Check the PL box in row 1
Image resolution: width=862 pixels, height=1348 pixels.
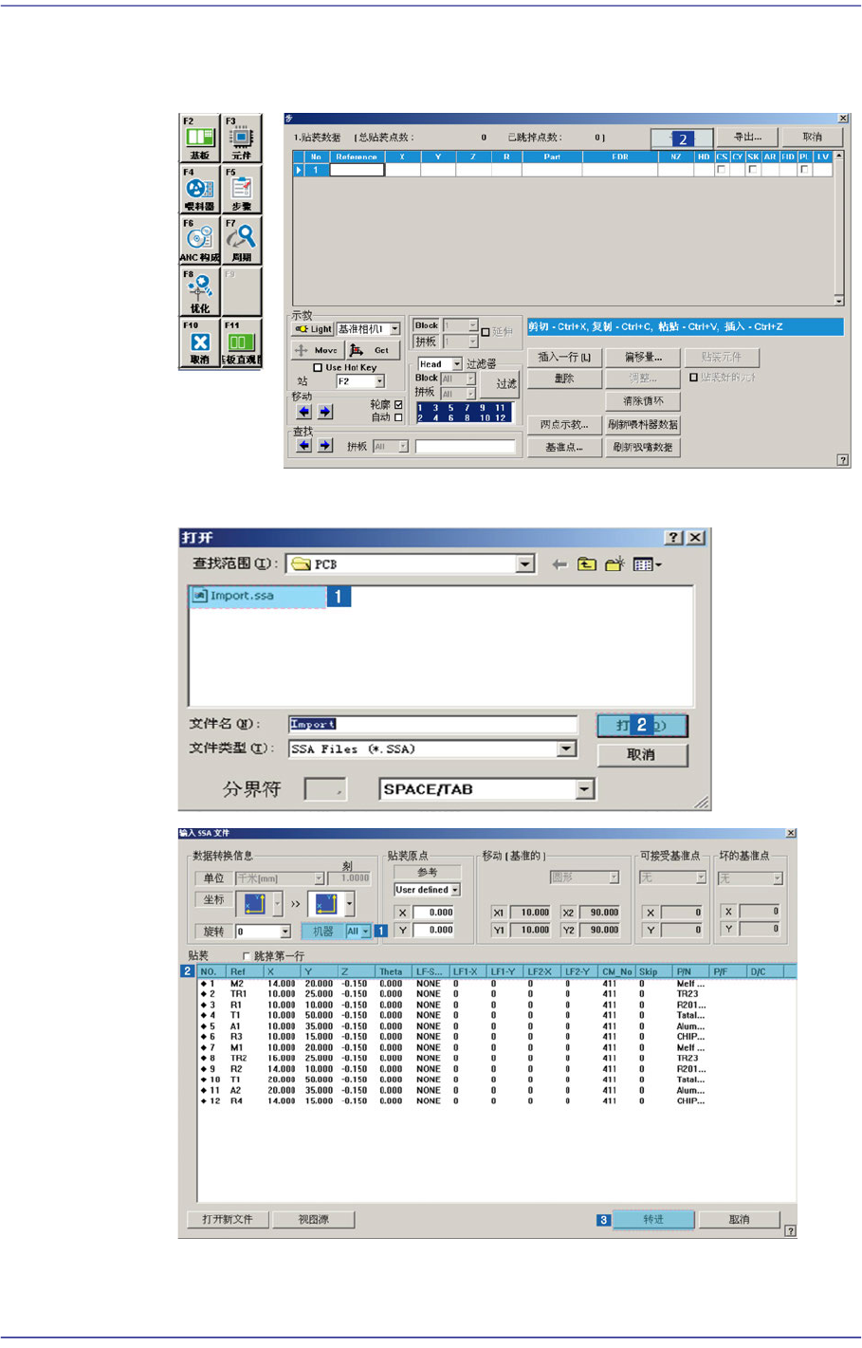click(804, 170)
